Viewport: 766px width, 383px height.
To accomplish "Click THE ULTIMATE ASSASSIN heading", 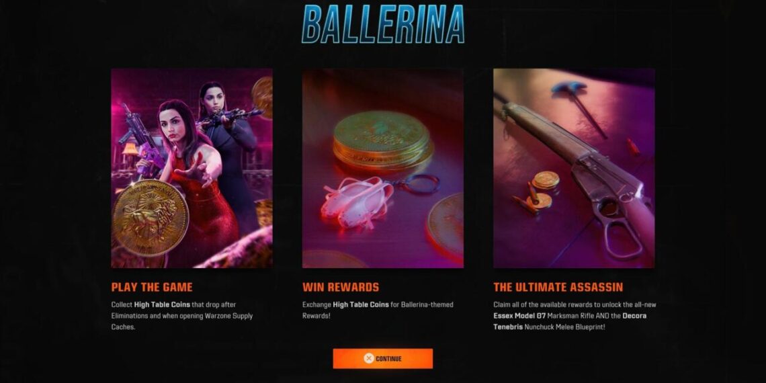I will [x=558, y=288].
